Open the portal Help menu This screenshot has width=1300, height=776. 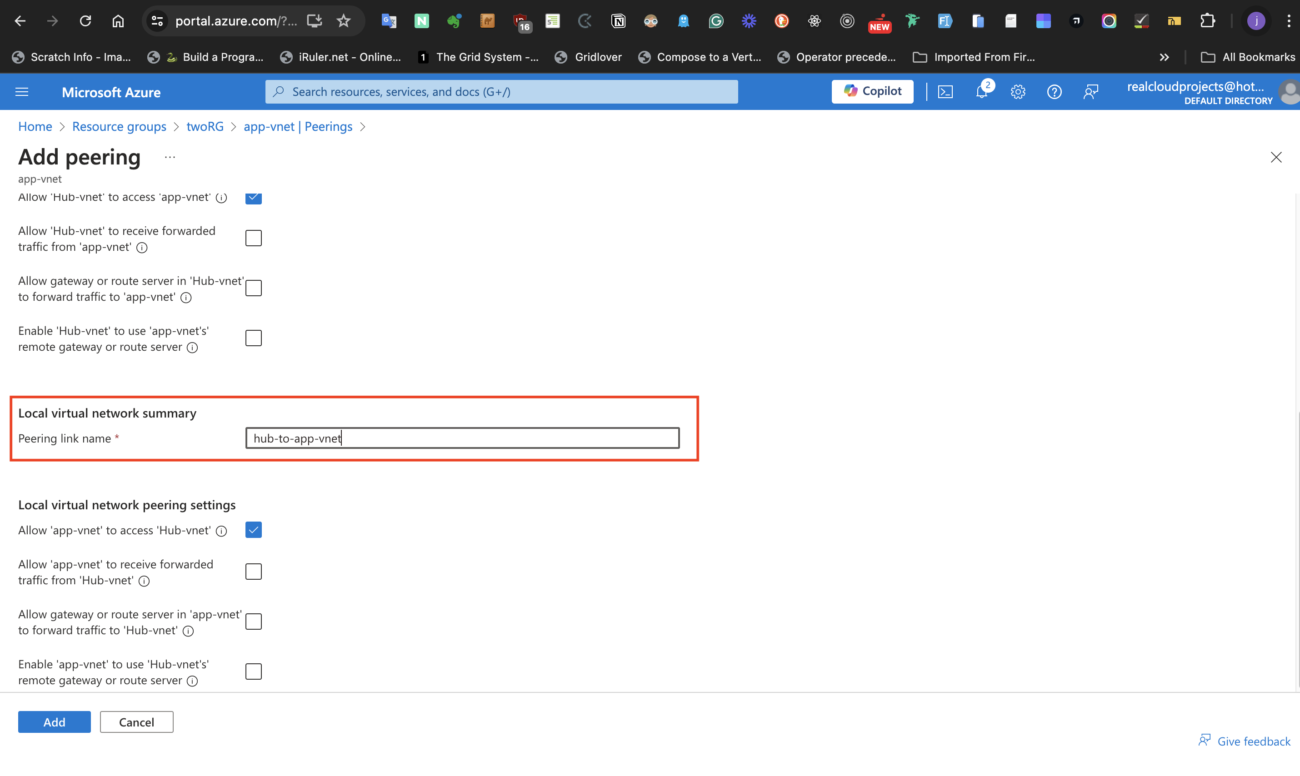pyautogui.click(x=1054, y=91)
